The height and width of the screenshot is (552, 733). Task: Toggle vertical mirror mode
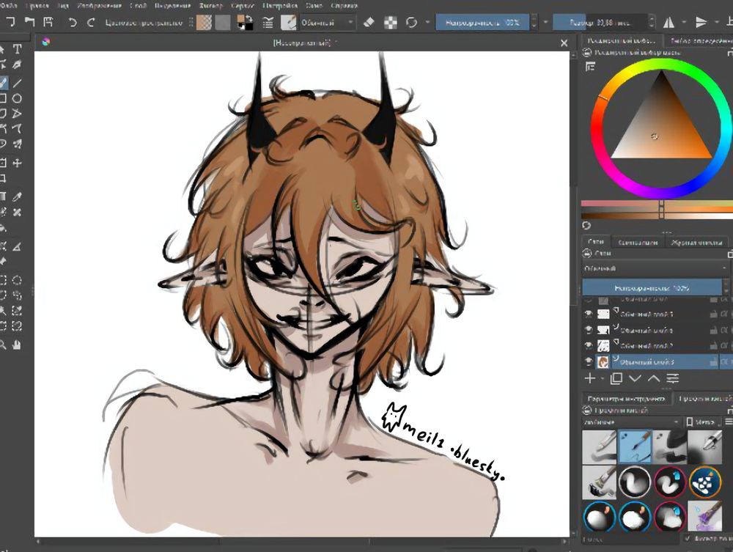[x=701, y=22]
